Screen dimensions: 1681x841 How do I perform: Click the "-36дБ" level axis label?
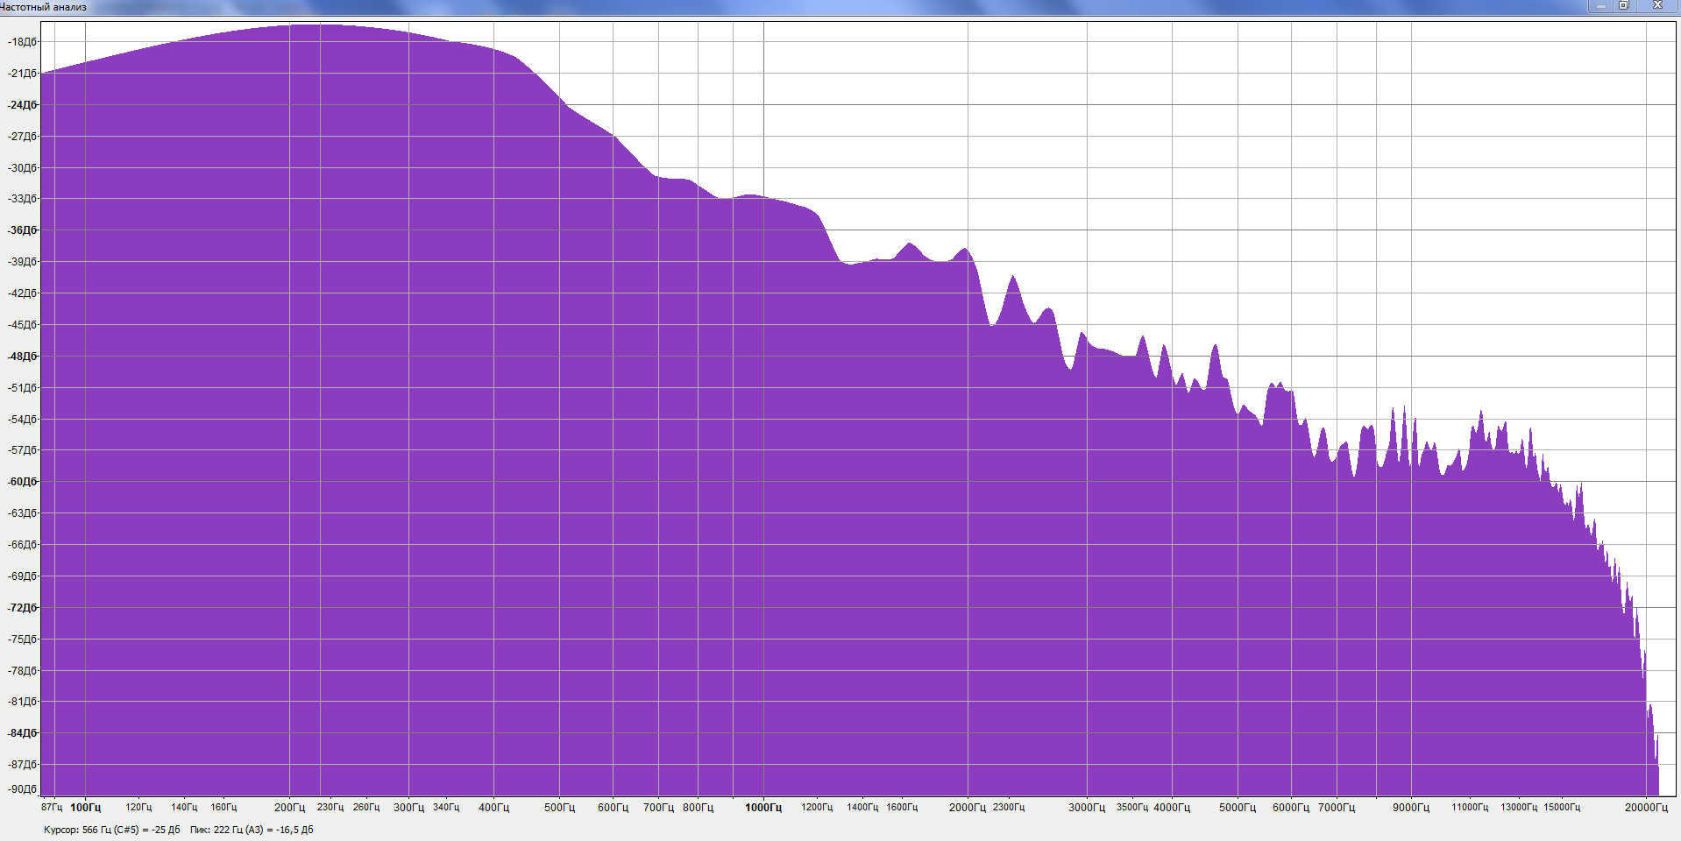24,230
